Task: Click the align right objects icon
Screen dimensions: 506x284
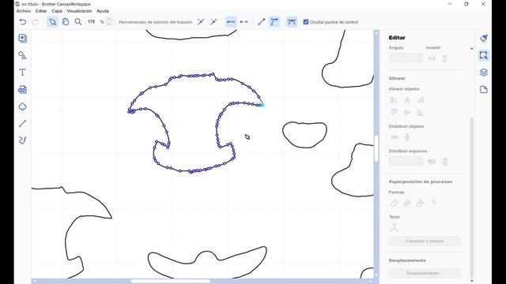Action: click(420, 100)
